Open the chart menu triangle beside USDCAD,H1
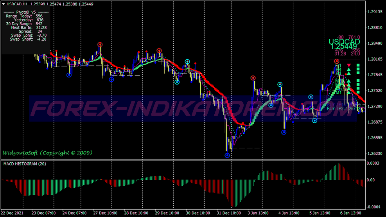This screenshot has height=217, width=386. pyautogui.click(x=4, y=4)
